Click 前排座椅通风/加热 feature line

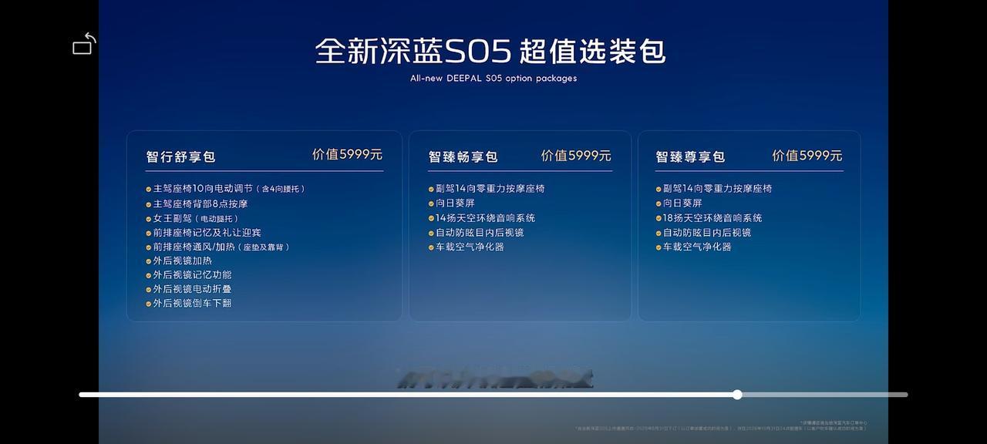pos(218,247)
